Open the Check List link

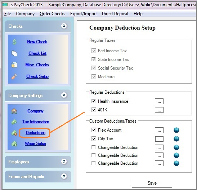(x=37, y=53)
